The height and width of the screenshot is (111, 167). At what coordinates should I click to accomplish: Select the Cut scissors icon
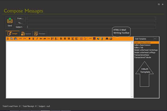click(8, 39)
